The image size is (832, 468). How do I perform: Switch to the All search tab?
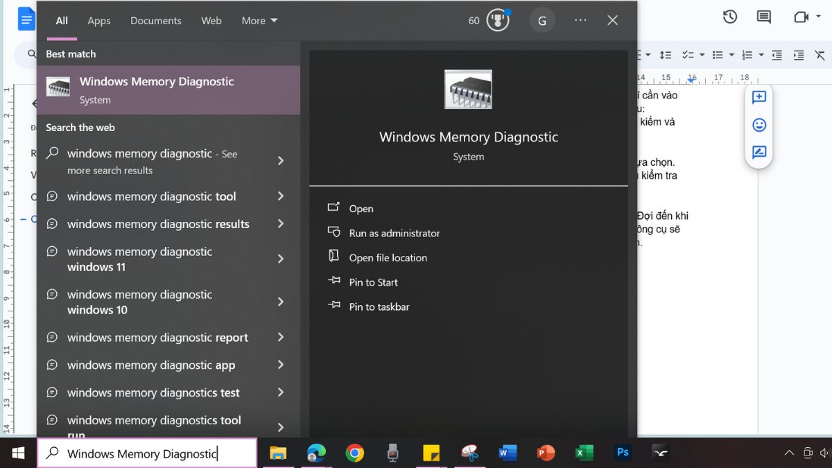point(62,21)
